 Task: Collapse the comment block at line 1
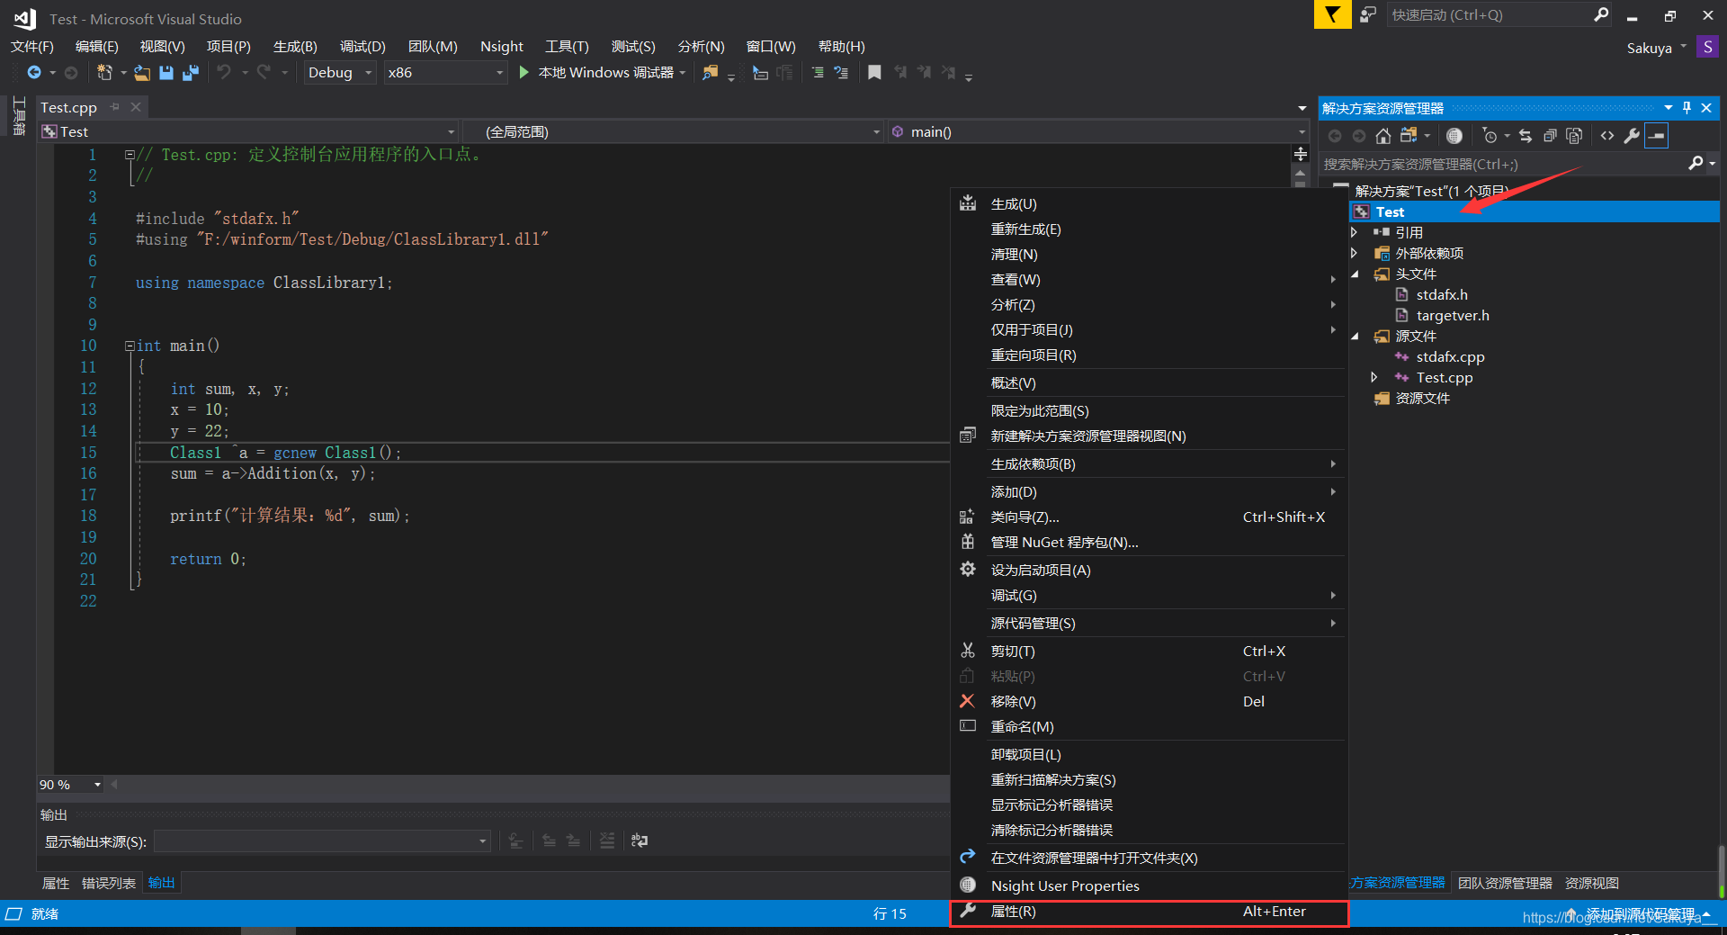click(x=130, y=155)
